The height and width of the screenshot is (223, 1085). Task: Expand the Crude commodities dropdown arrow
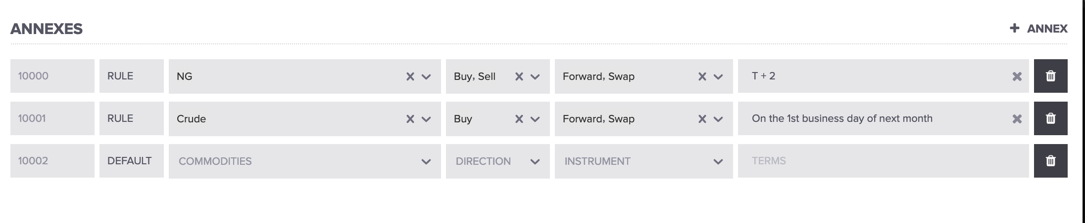(x=426, y=119)
